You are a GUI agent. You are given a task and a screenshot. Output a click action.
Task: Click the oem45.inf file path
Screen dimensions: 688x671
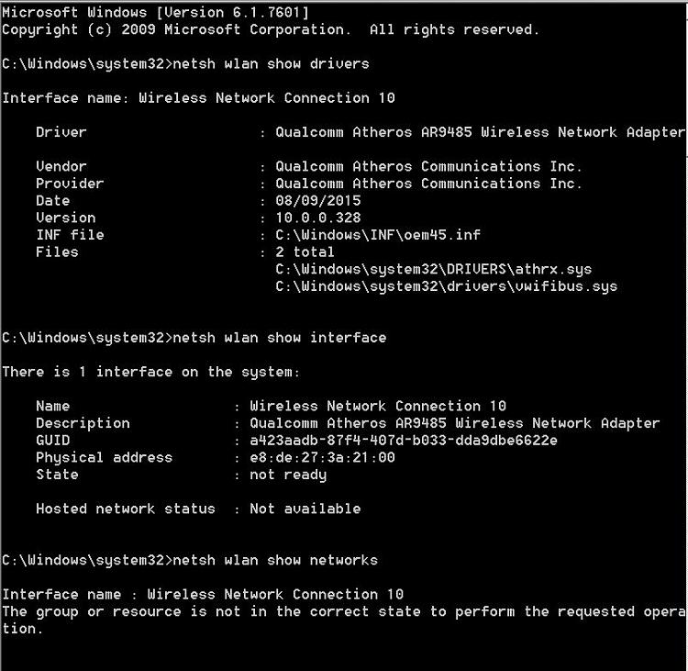pyautogui.click(x=378, y=235)
